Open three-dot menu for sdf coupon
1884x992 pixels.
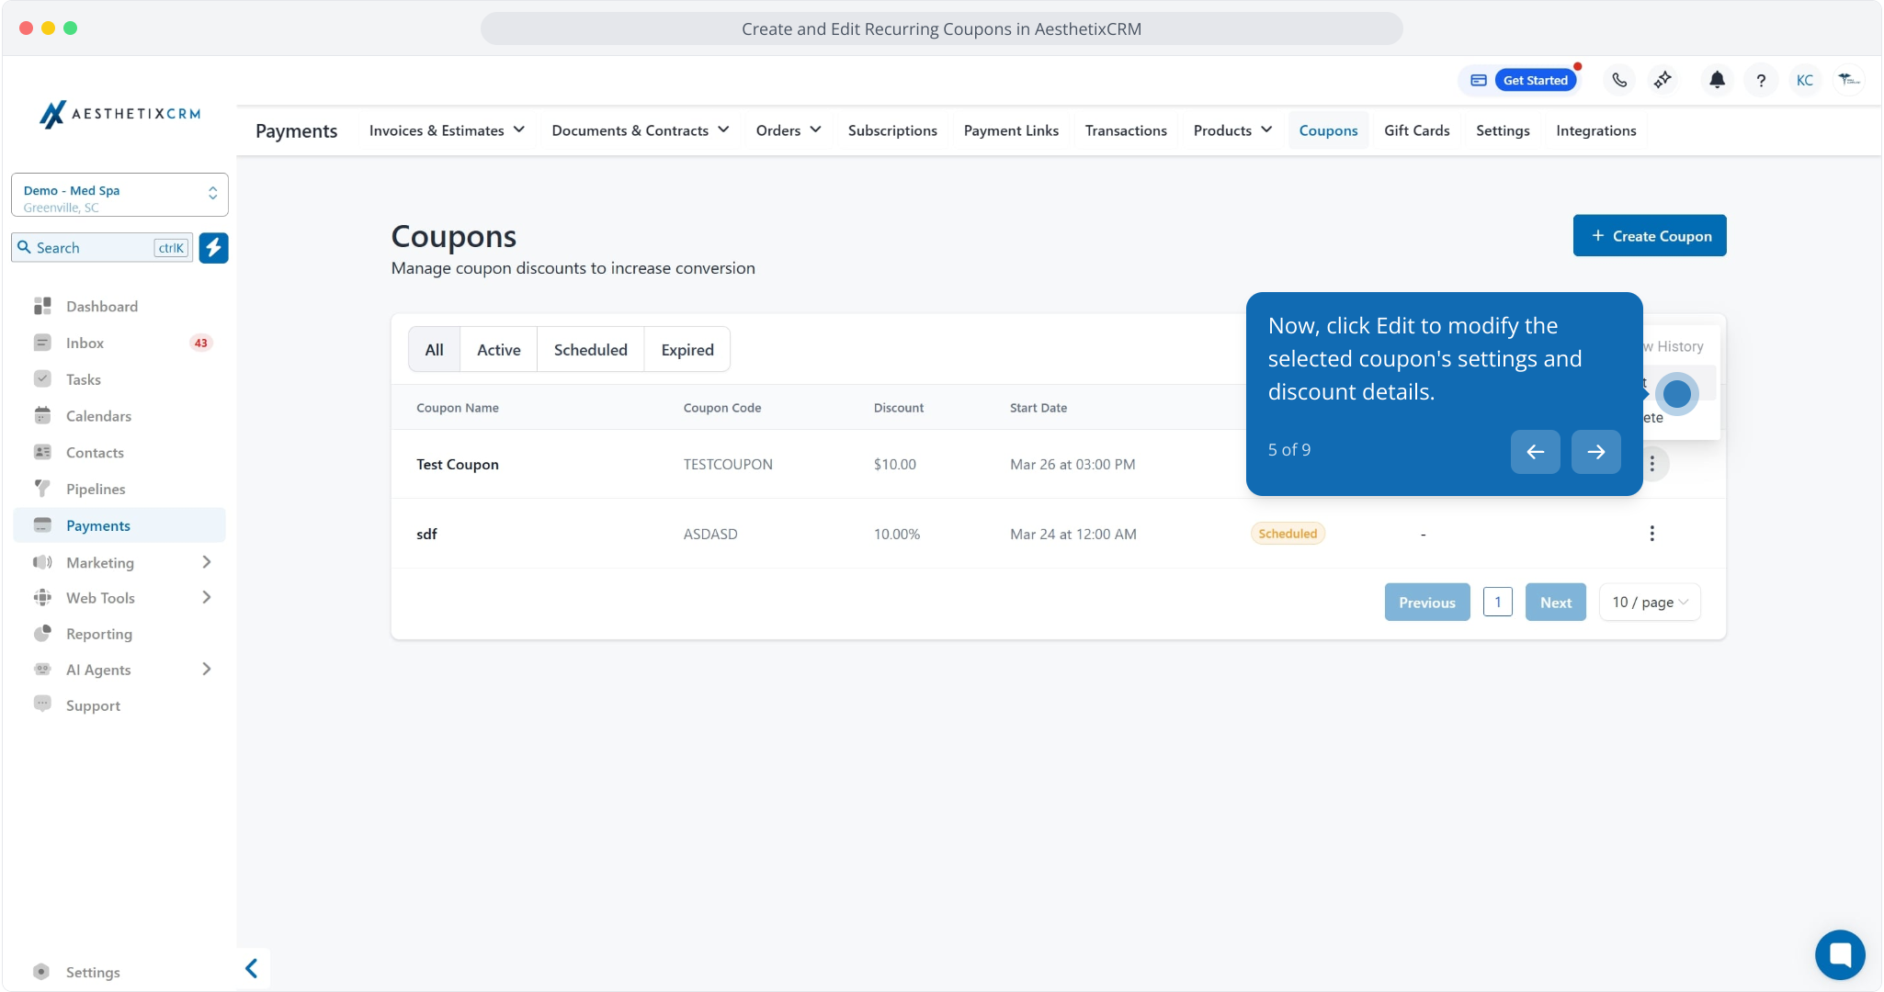(1651, 534)
